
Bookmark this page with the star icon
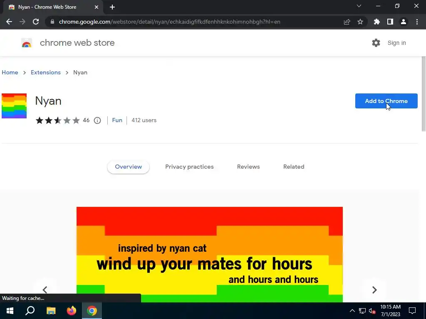(x=360, y=22)
